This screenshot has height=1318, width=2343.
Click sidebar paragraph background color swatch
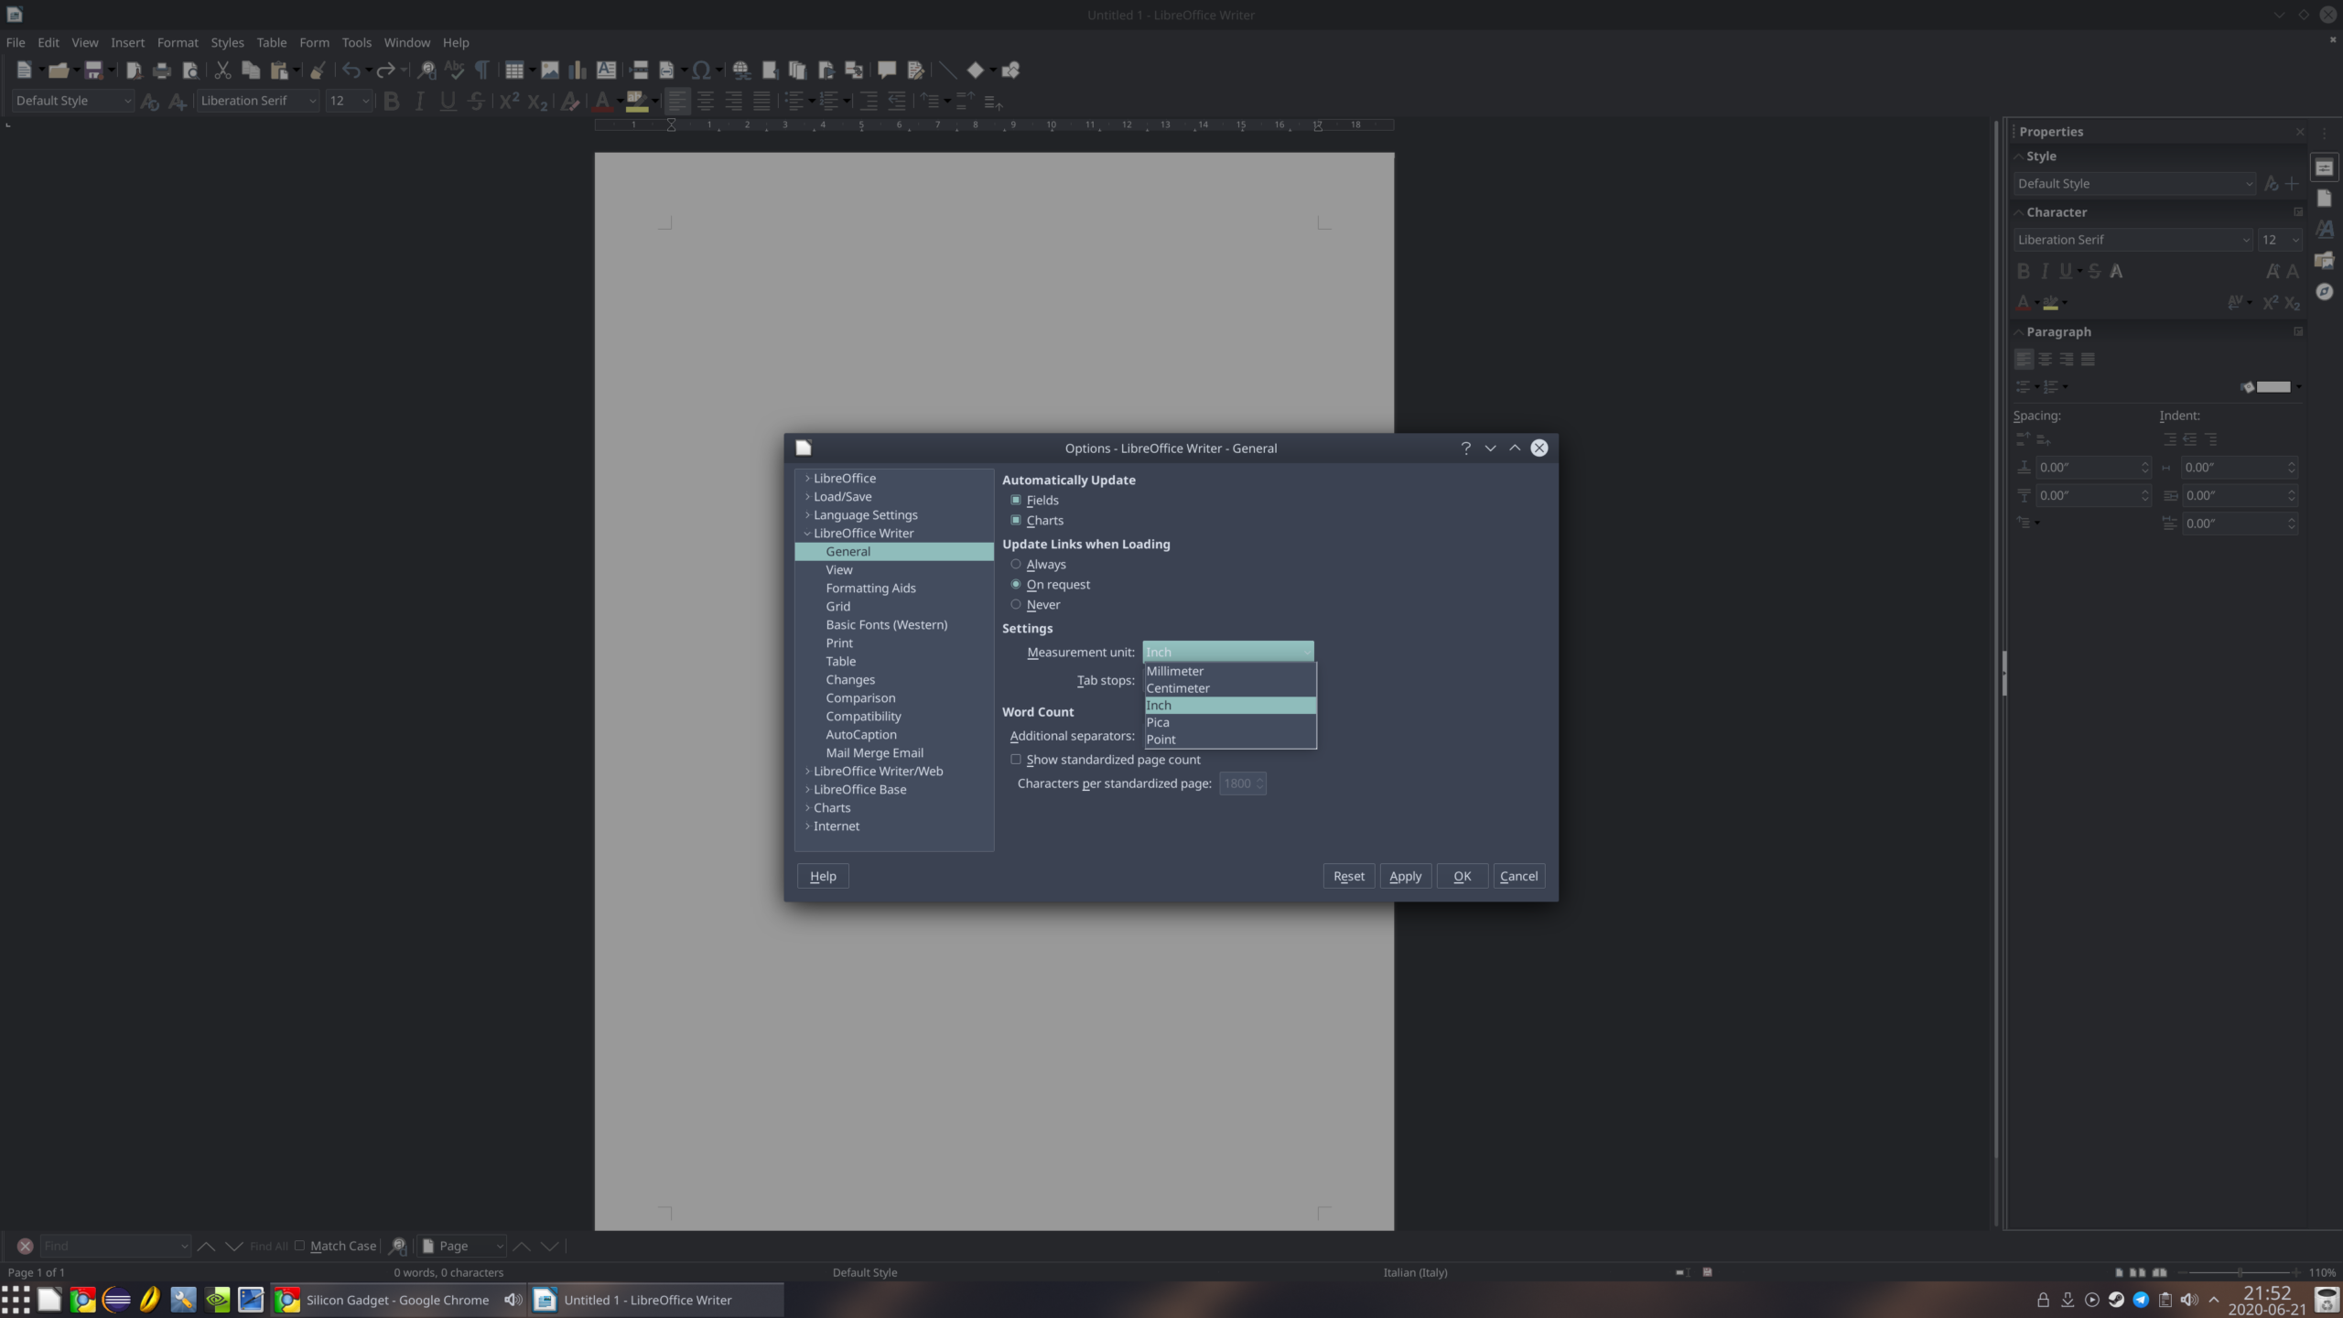point(2273,386)
